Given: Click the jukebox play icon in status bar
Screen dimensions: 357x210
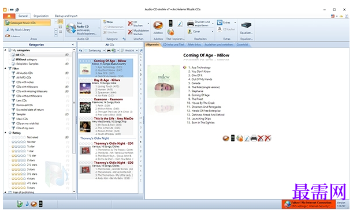Looking at the screenshot, I should coord(34,204).
